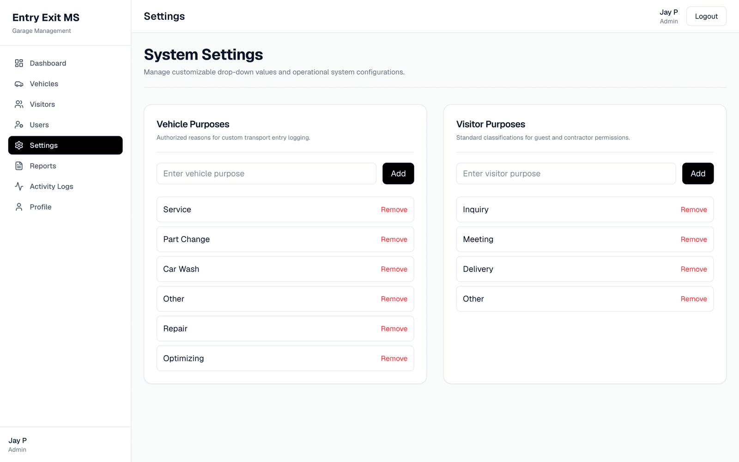This screenshot has height=462, width=739.
Task: Remove the Optimizing vehicle purpose
Action: tap(394, 359)
